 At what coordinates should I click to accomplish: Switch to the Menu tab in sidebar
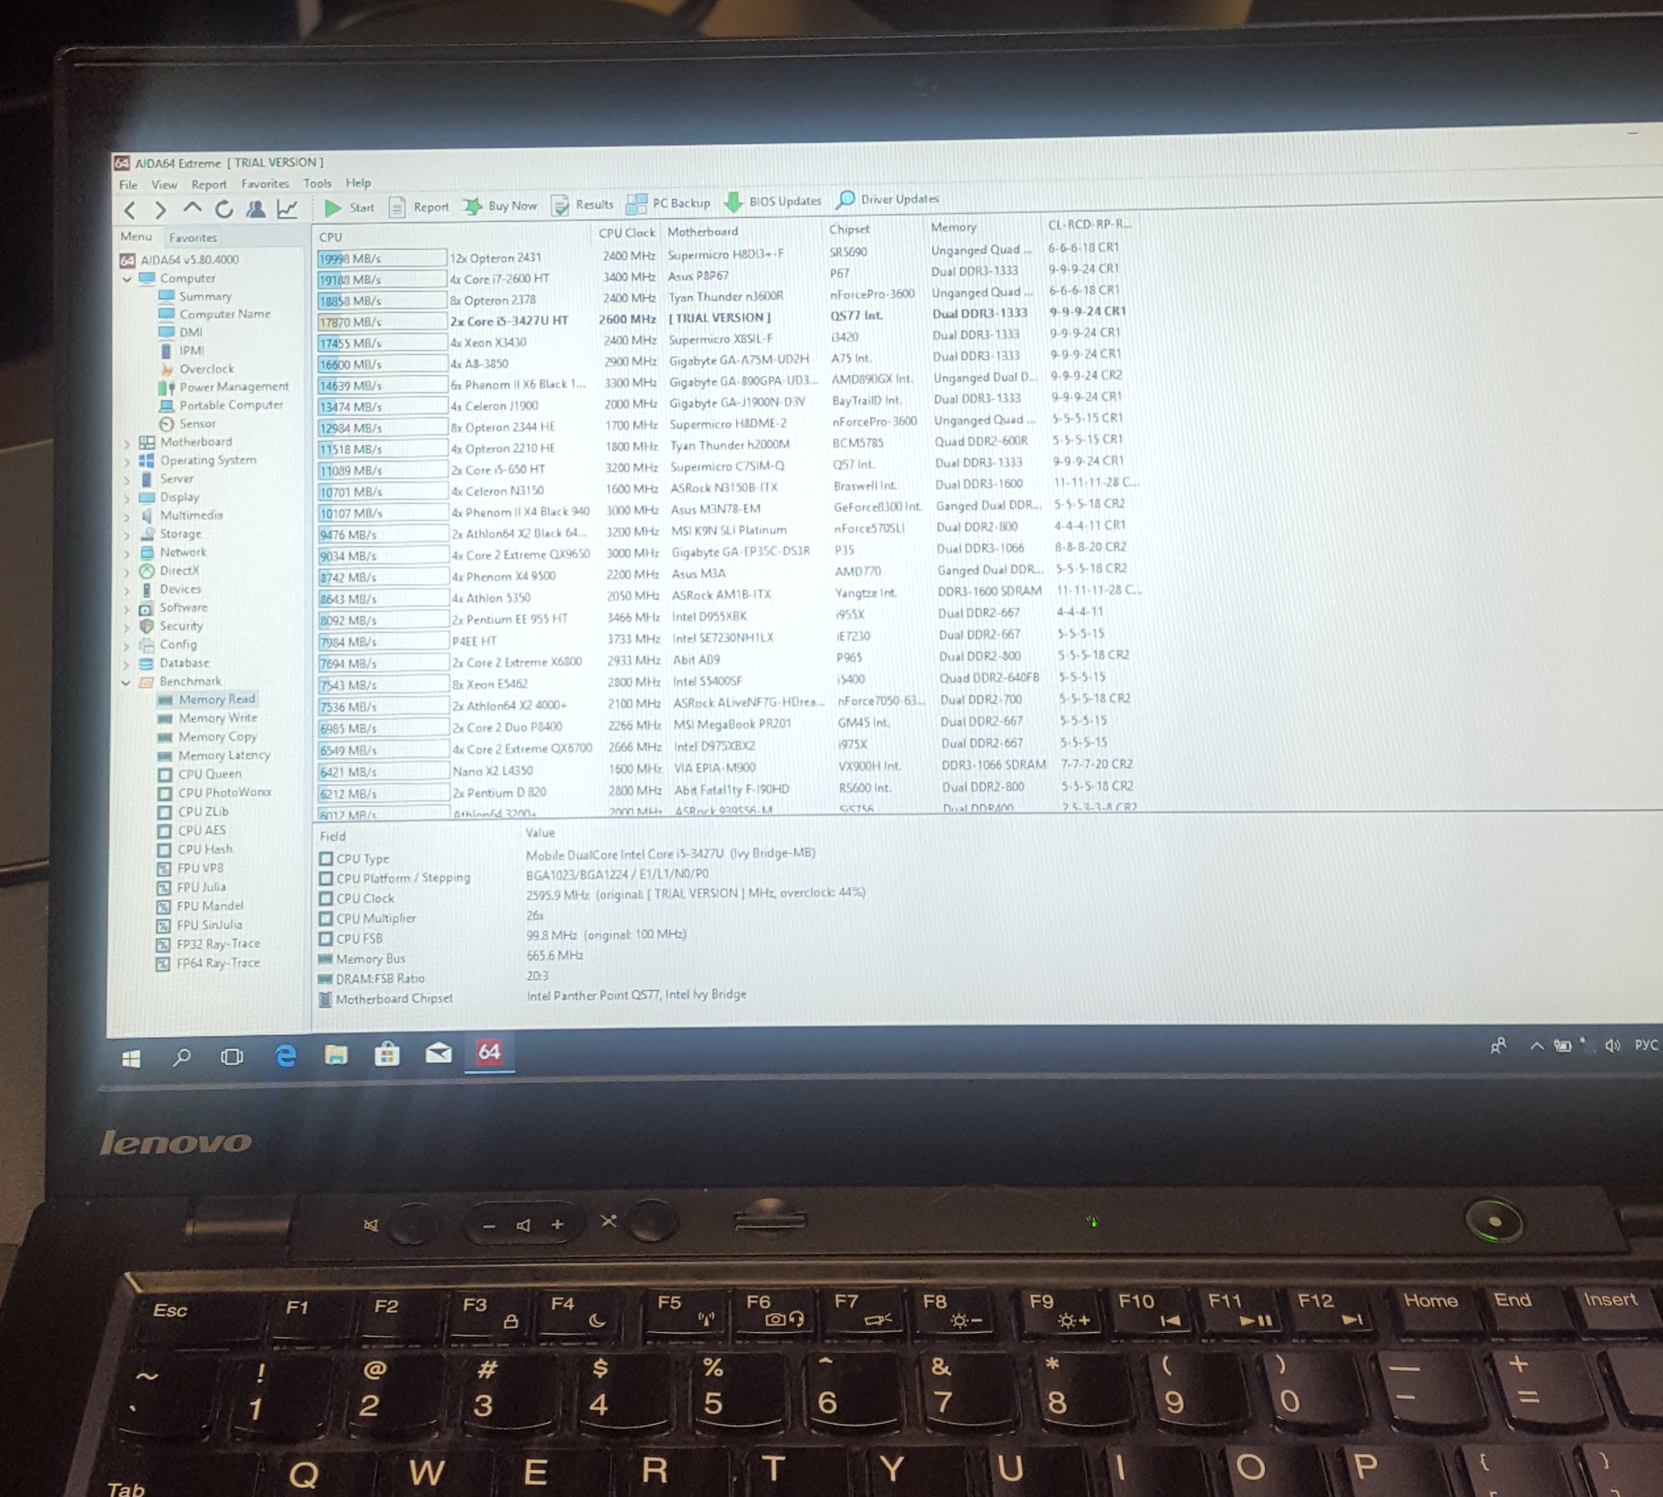click(136, 237)
